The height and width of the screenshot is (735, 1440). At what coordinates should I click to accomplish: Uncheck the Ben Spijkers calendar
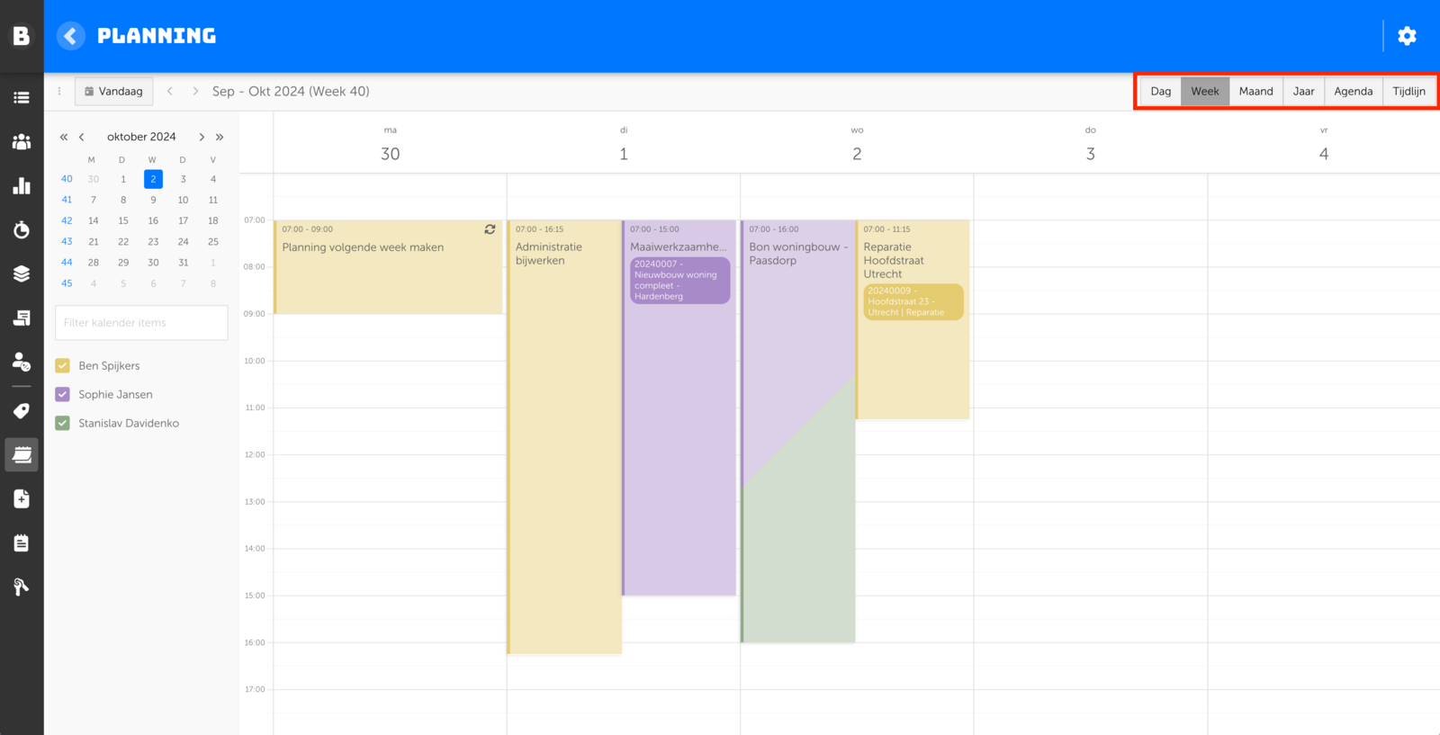tap(63, 365)
